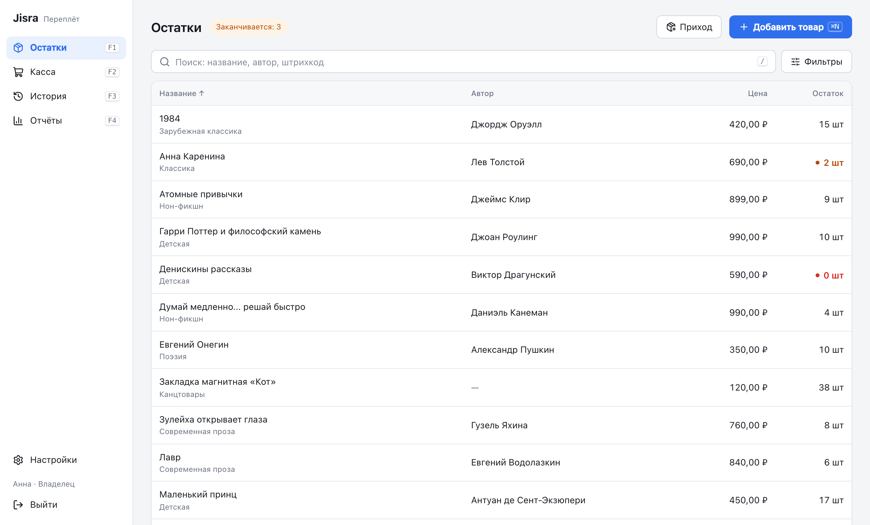870x525 pixels.
Task: Click the box icon next to Остатки
Action: (18, 48)
